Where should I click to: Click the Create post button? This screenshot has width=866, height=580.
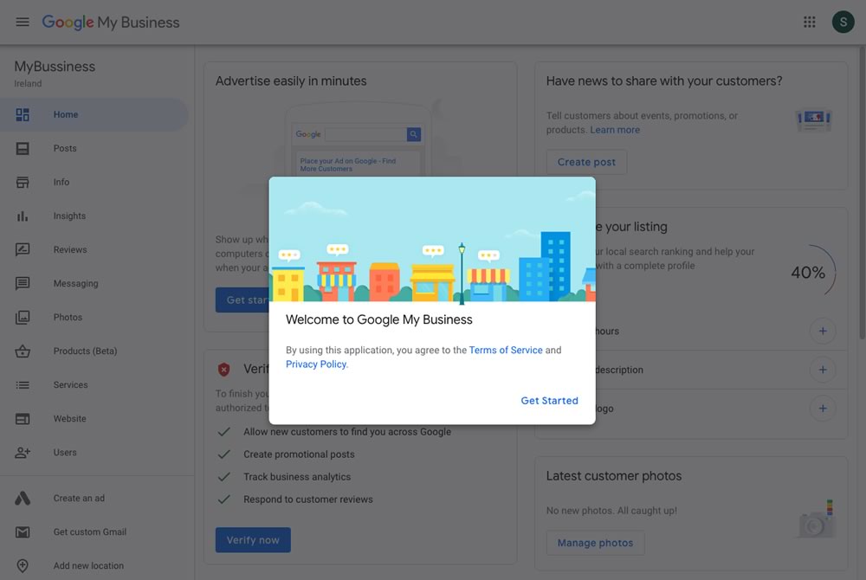point(586,162)
